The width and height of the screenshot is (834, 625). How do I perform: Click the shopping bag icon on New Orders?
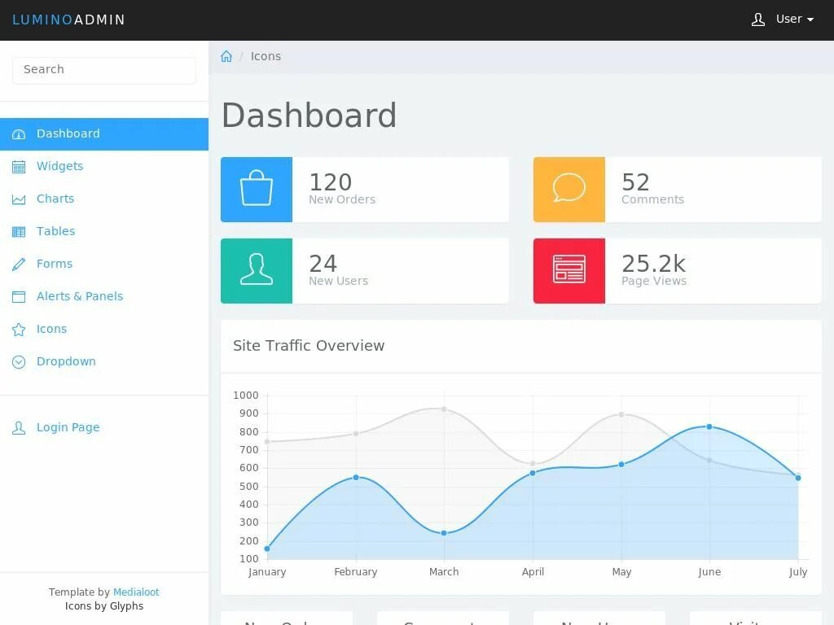pyautogui.click(x=257, y=188)
